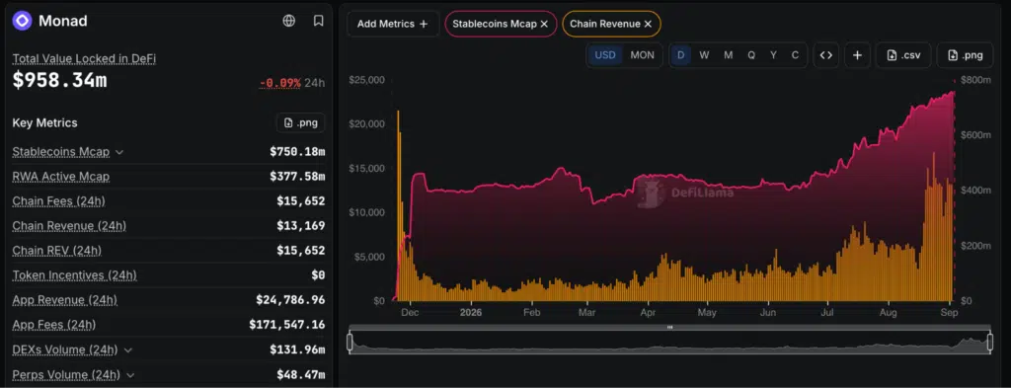Expand the DEXs Volume chevron
Screen dimensions: 1011x388
[x=127, y=349]
